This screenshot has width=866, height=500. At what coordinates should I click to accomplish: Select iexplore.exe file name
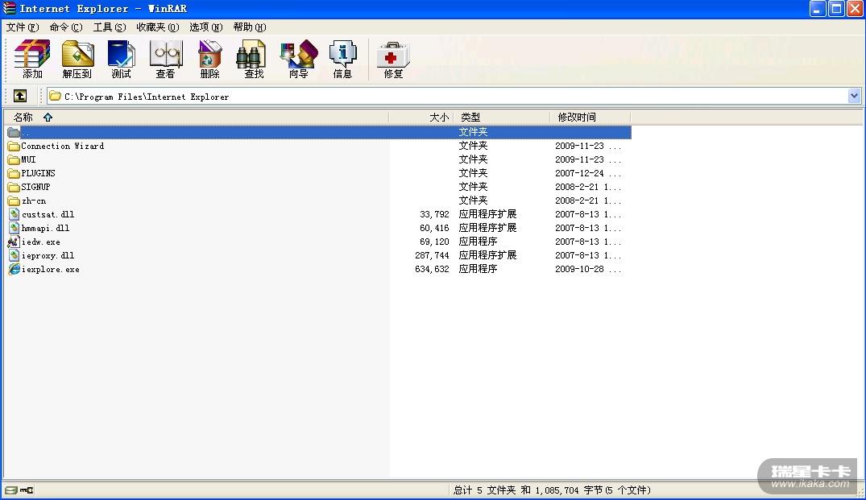[x=50, y=269]
